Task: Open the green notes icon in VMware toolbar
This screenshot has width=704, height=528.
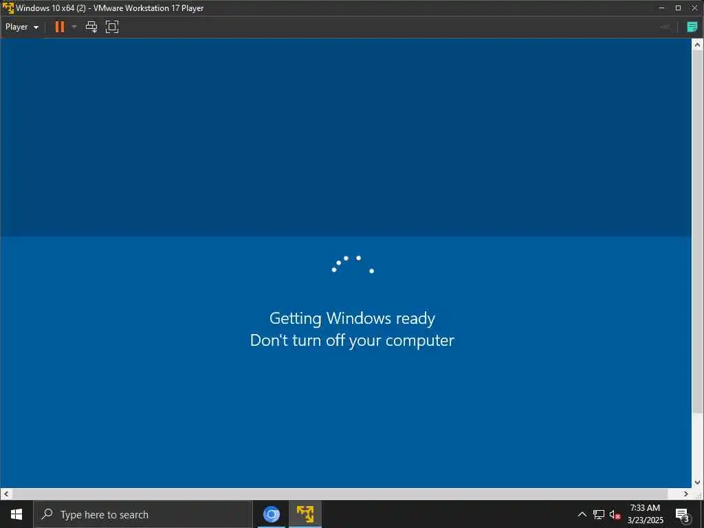Action: (692, 27)
